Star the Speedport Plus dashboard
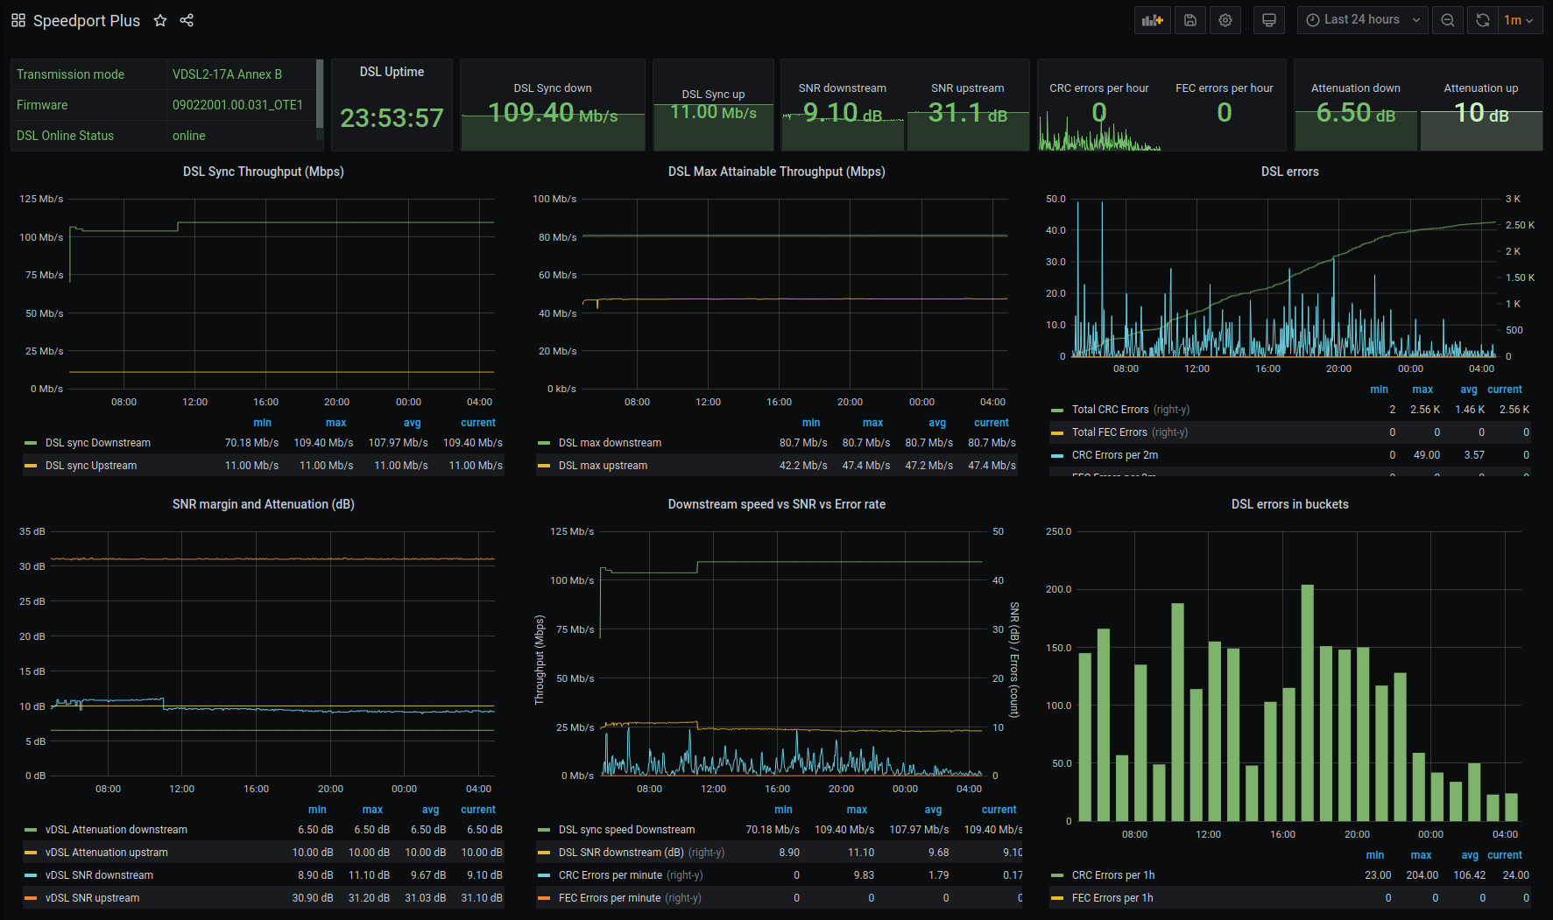1553x920 pixels. [160, 20]
